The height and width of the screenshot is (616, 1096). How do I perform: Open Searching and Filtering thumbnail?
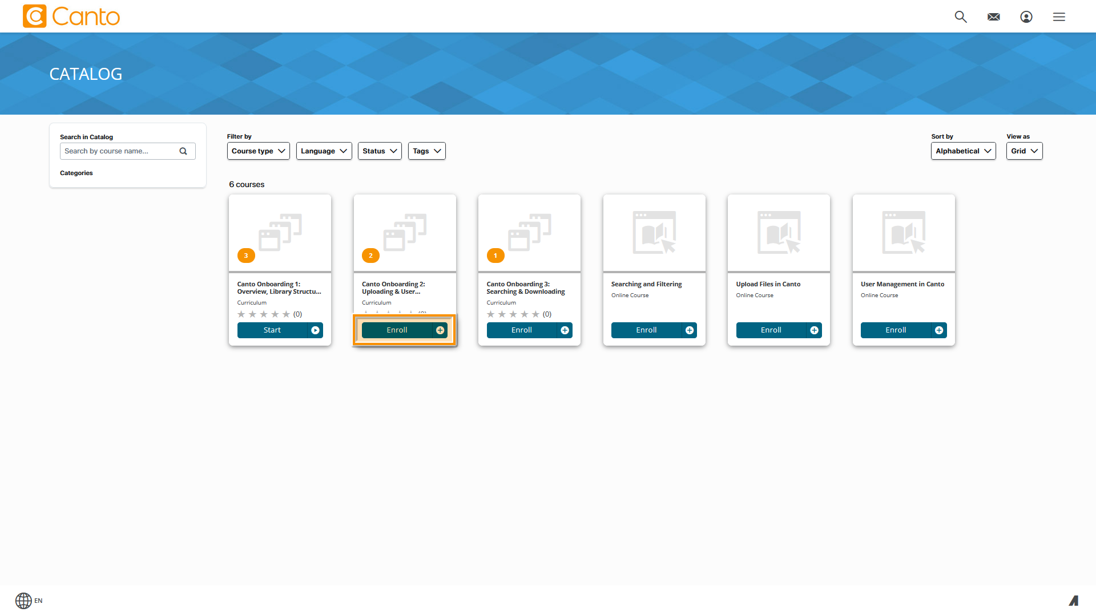[654, 233]
